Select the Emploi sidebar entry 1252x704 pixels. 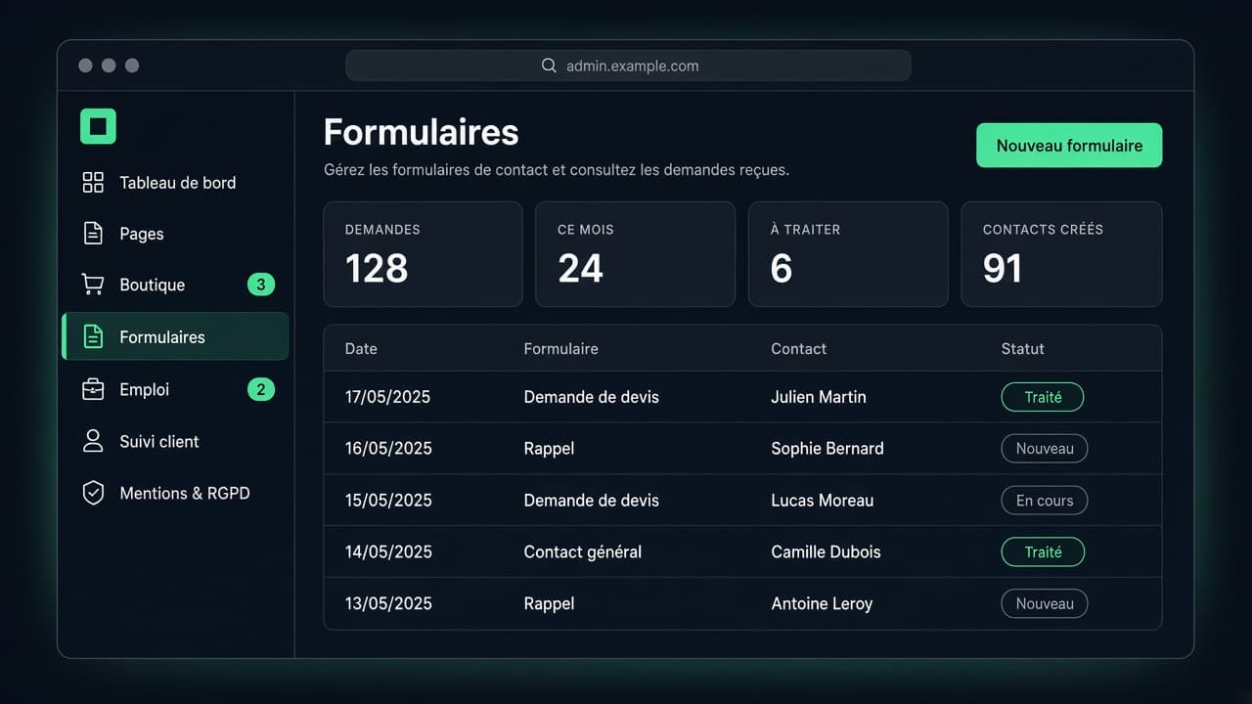click(x=175, y=389)
